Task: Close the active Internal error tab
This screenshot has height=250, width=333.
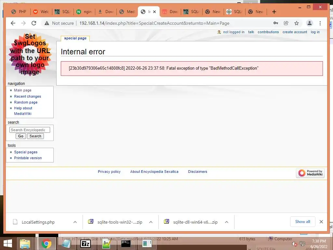Action: point(154,12)
